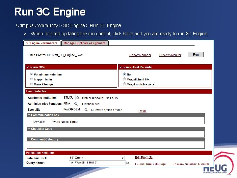Click Launch Query Manager link

[x=150, y=164]
